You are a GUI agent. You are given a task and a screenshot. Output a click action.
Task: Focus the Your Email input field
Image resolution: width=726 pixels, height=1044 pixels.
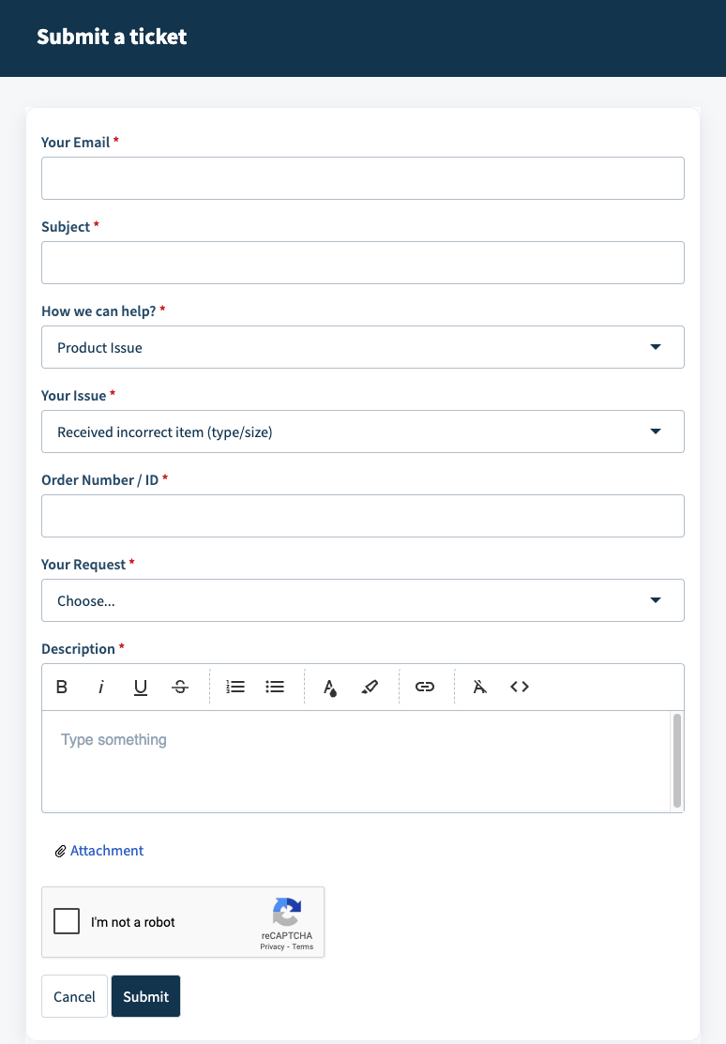(x=363, y=178)
